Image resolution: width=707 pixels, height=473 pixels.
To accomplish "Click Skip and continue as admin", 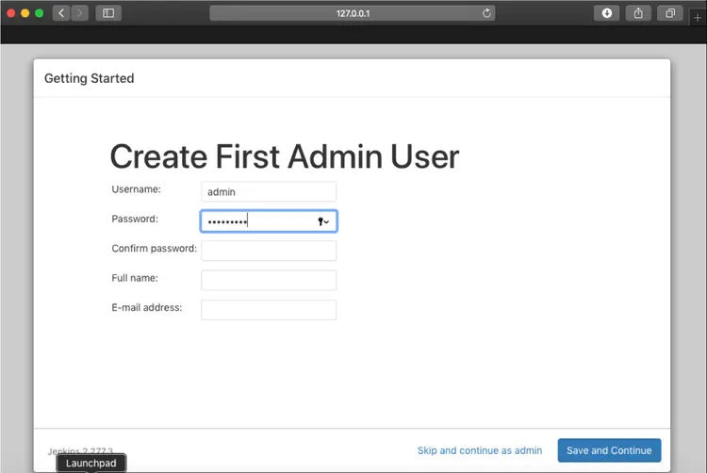I will pyautogui.click(x=480, y=450).
